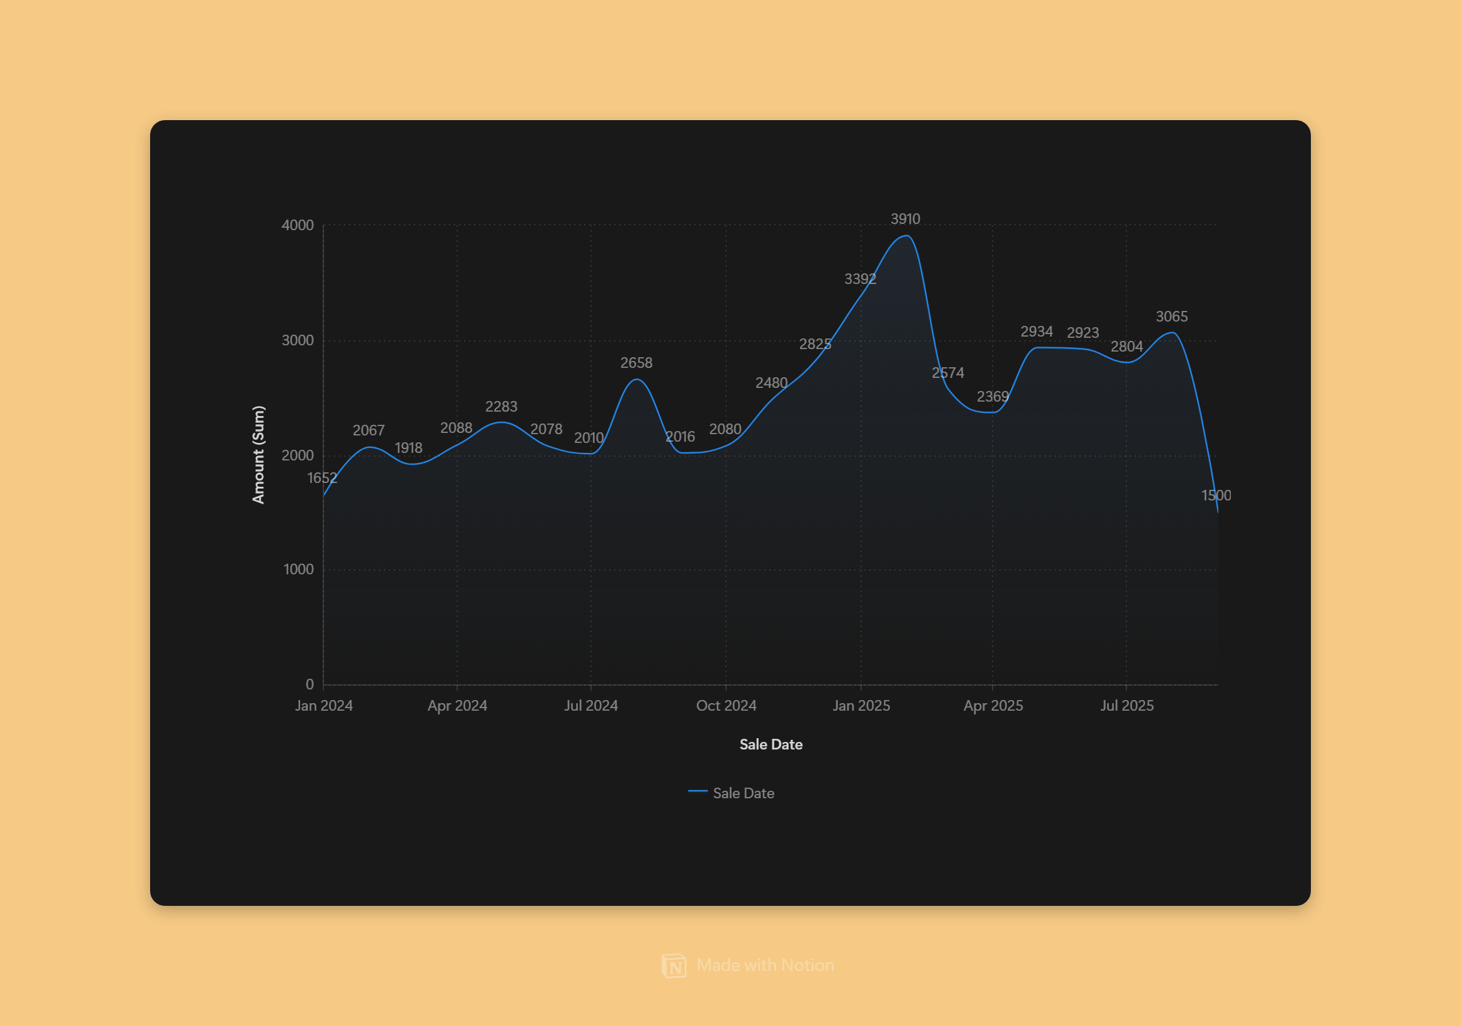The height and width of the screenshot is (1026, 1461).
Task: Click the Notion logo icon
Action: [x=674, y=965]
